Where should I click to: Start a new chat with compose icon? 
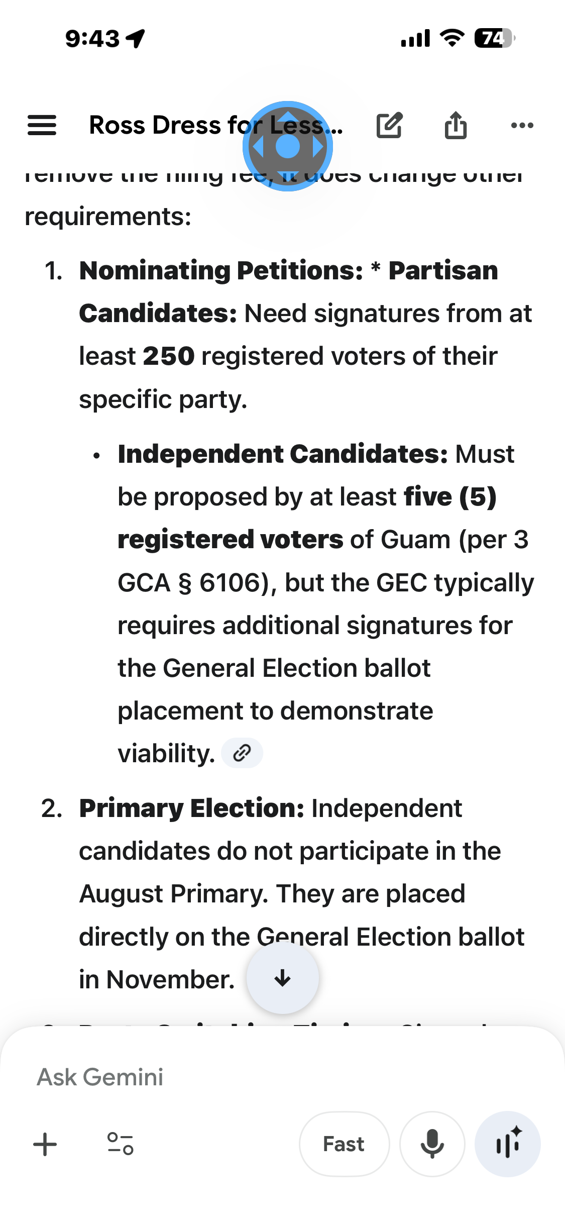click(389, 125)
